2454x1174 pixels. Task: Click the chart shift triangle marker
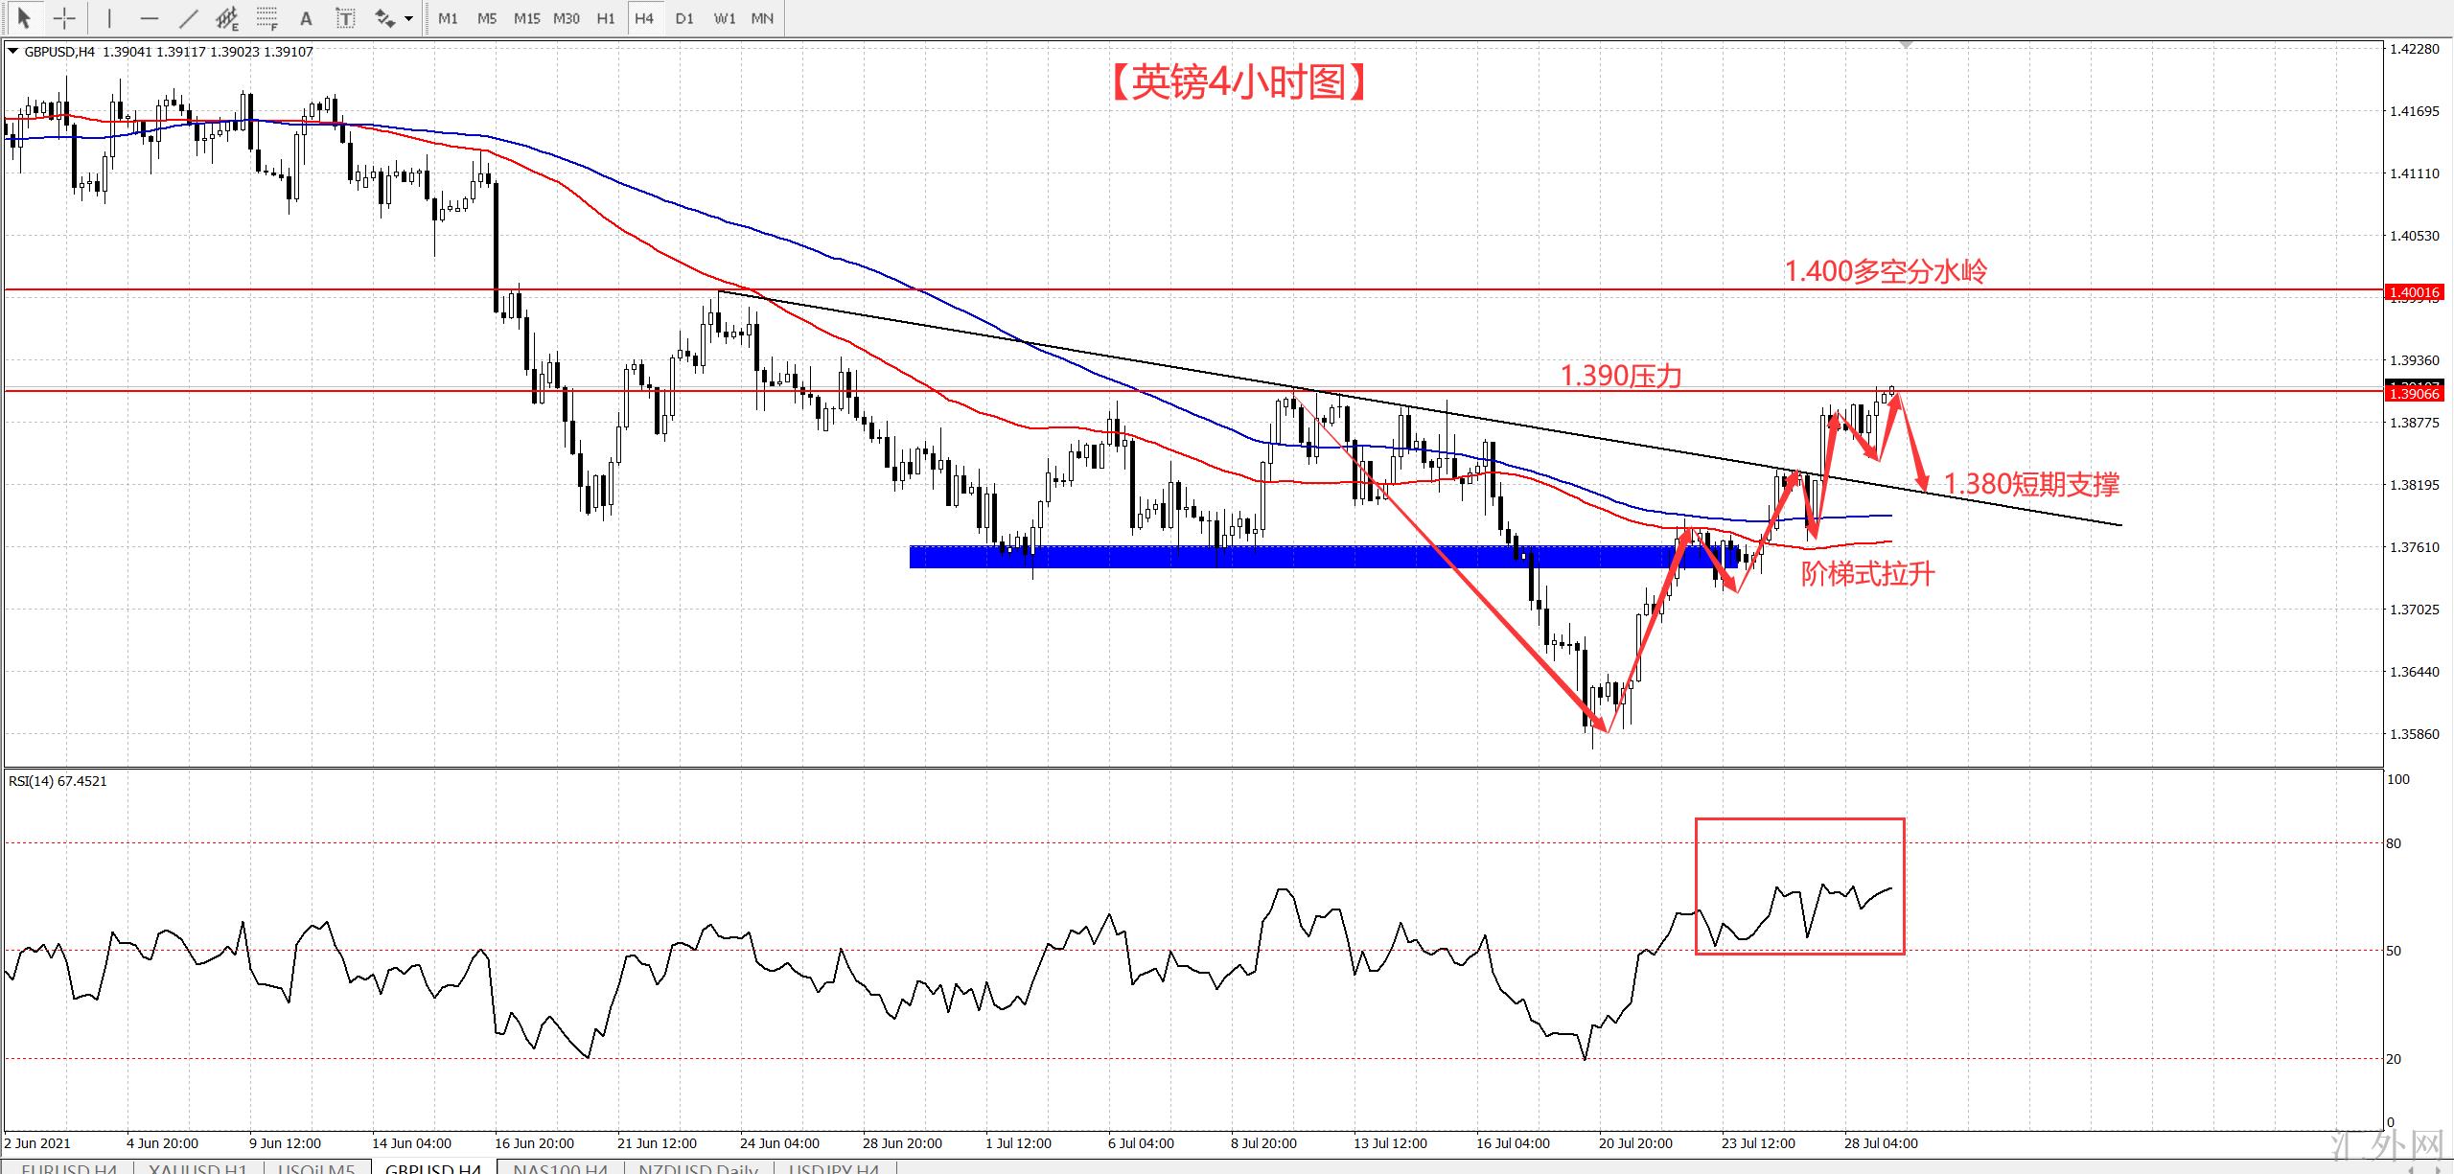pos(1907,45)
